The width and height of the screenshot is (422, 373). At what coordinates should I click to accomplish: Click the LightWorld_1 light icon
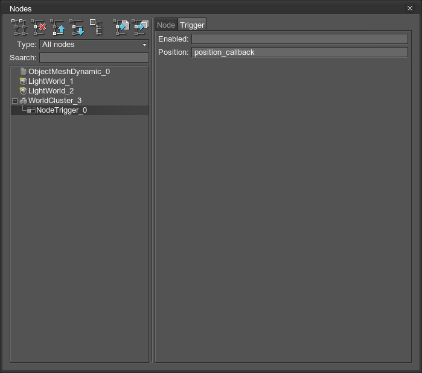coord(23,81)
